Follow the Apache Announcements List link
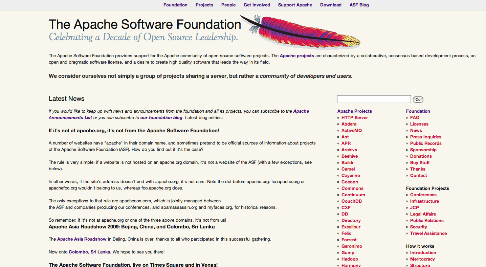 coord(70,118)
